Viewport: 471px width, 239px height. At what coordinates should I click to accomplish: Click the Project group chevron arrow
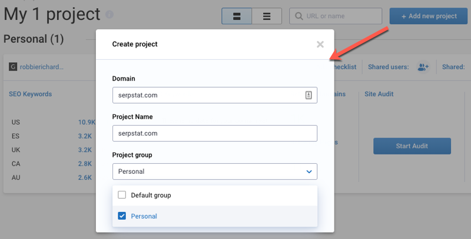point(309,171)
